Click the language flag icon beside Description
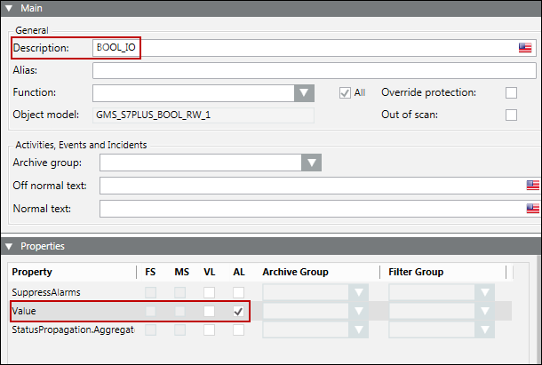This screenshot has height=365, width=542. (525, 48)
